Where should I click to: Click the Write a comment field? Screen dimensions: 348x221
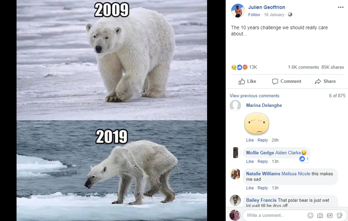(272, 215)
